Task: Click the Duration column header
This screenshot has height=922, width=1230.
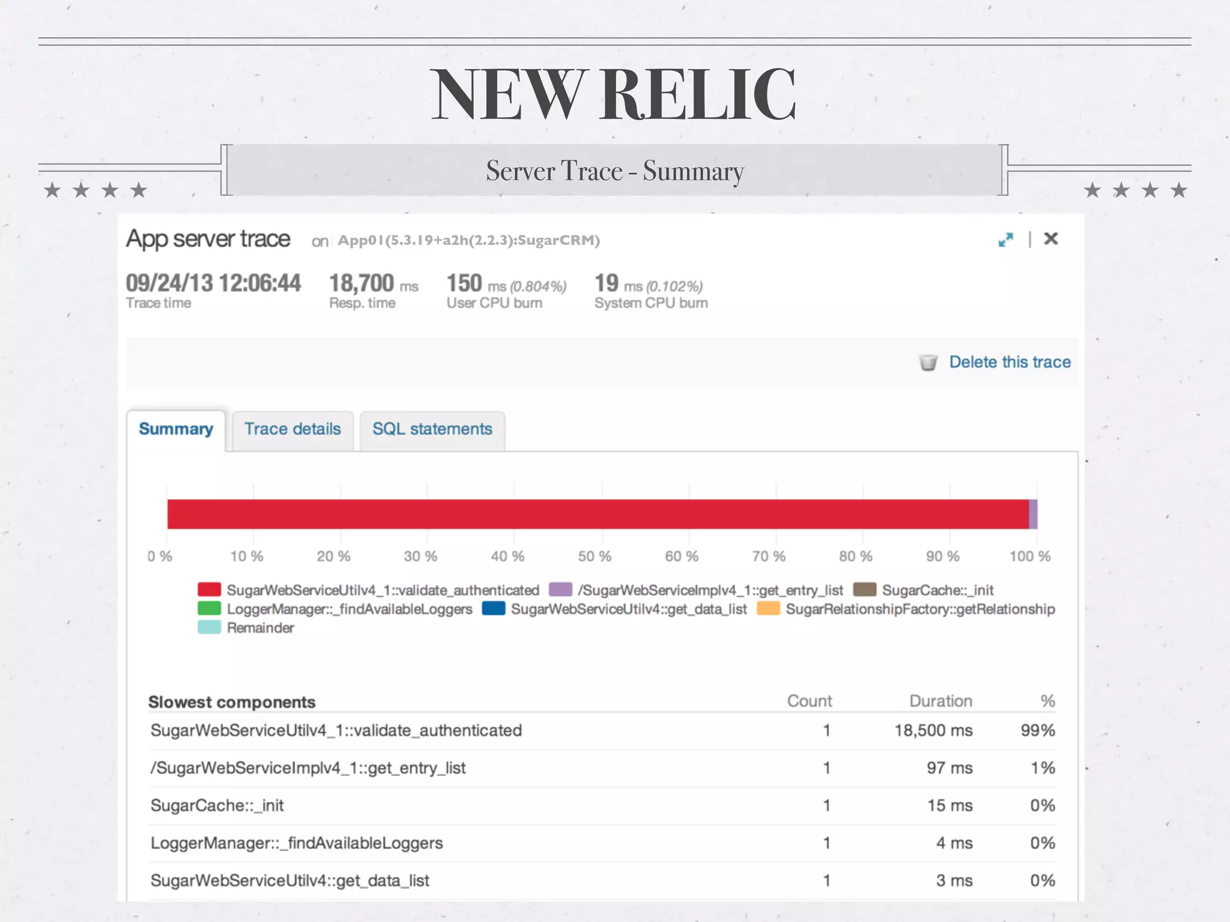Action: coord(941,701)
